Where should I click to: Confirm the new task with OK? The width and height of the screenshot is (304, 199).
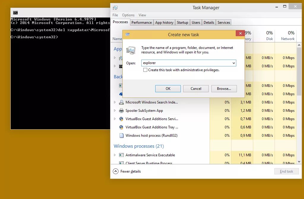[168, 89]
